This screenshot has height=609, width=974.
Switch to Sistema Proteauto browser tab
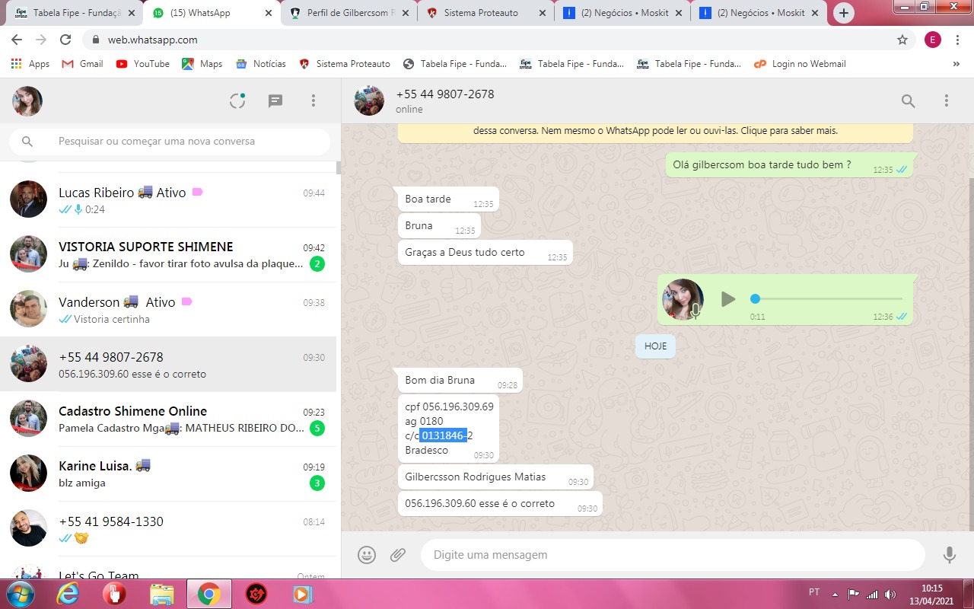487,13
